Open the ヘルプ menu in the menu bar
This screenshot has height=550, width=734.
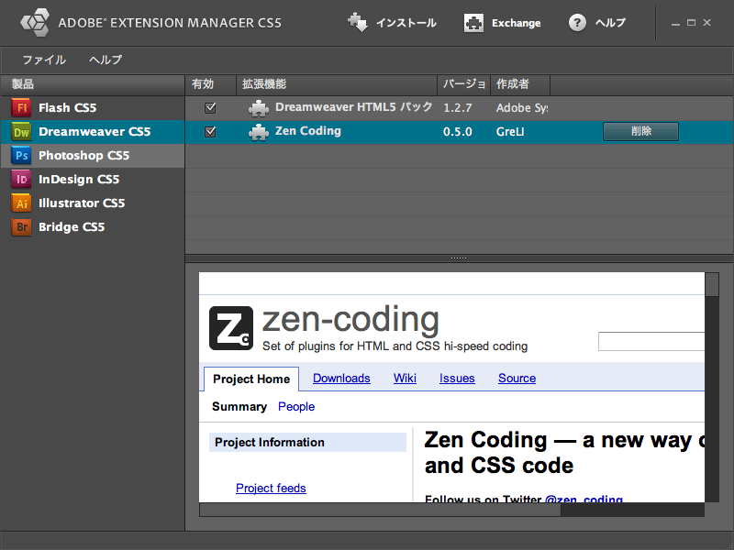coord(106,60)
